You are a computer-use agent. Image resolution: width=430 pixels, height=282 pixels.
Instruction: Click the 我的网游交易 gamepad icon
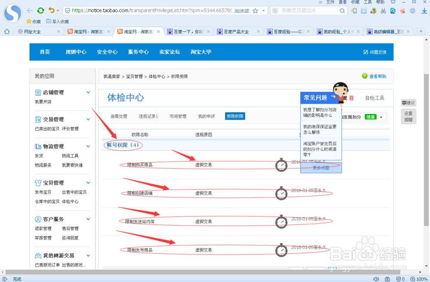(38, 256)
